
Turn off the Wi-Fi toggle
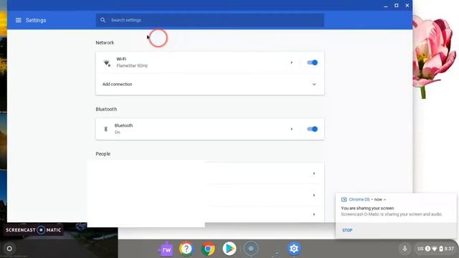pyautogui.click(x=312, y=62)
